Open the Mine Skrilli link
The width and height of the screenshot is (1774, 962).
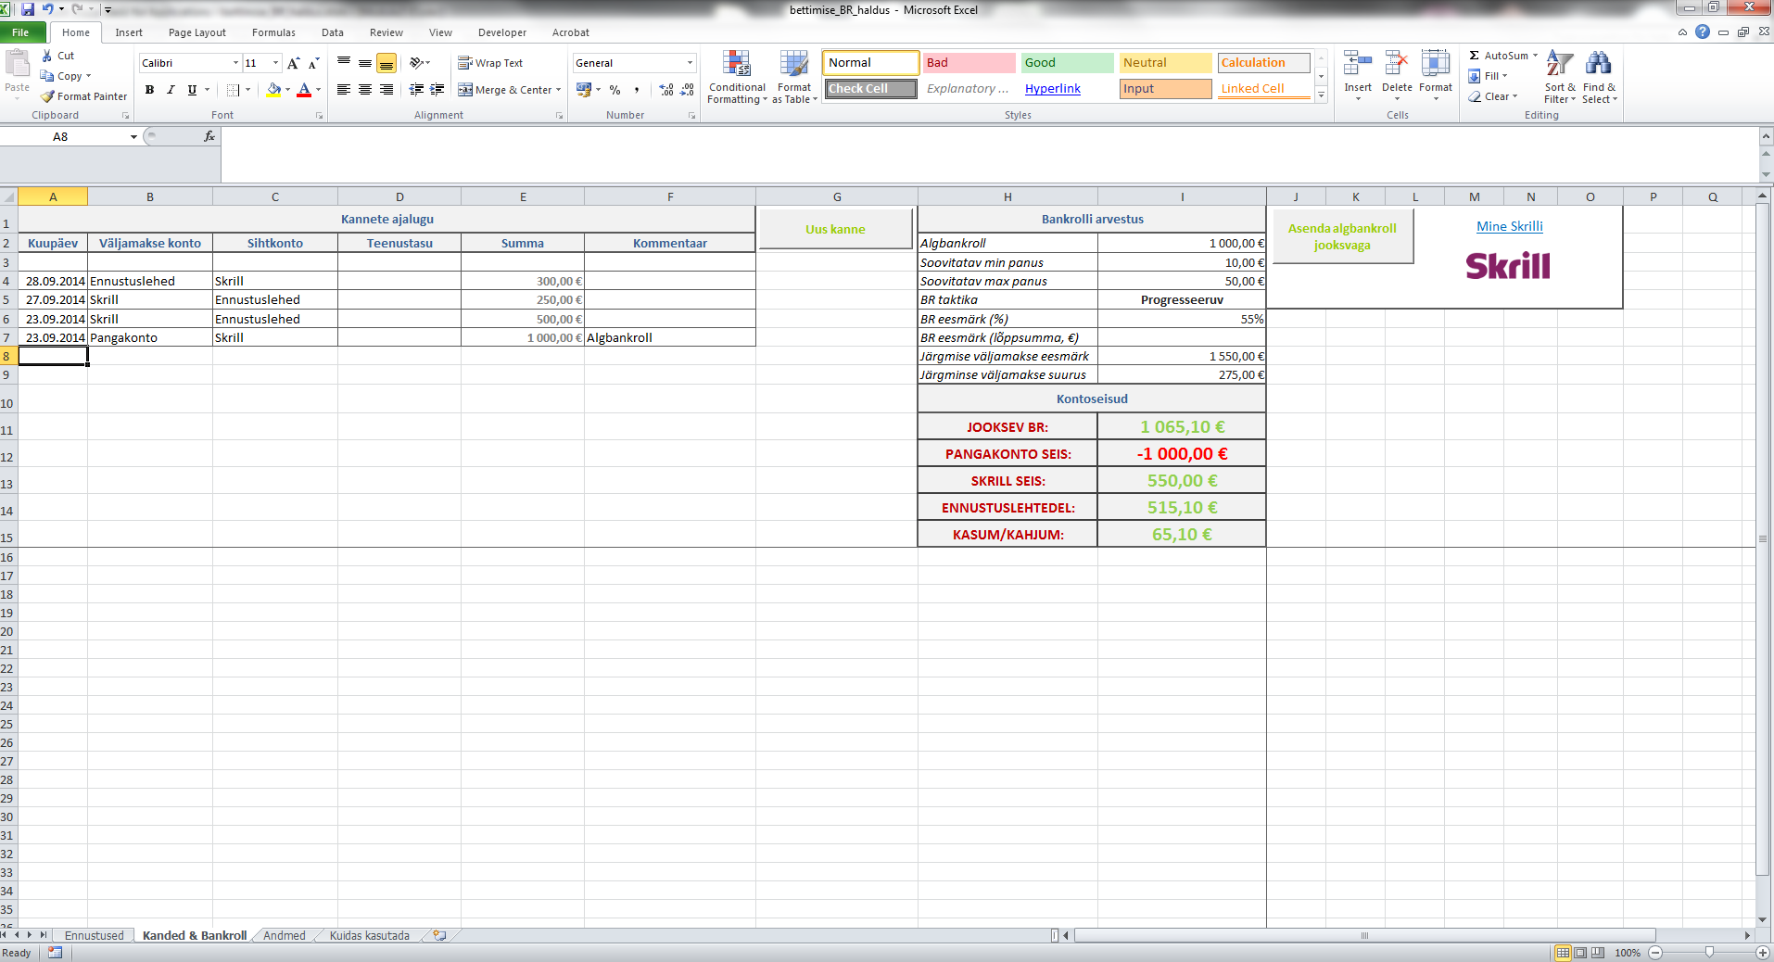tap(1509, 226)
